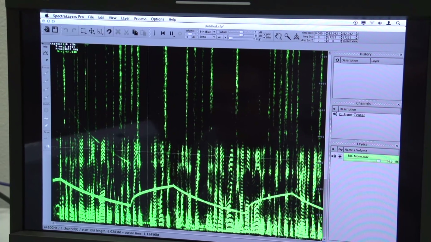Mute the BBC Mono.wav layer speaker
Image resolution: width=431 pixels, height=242 pixels.
pos(334,156)
